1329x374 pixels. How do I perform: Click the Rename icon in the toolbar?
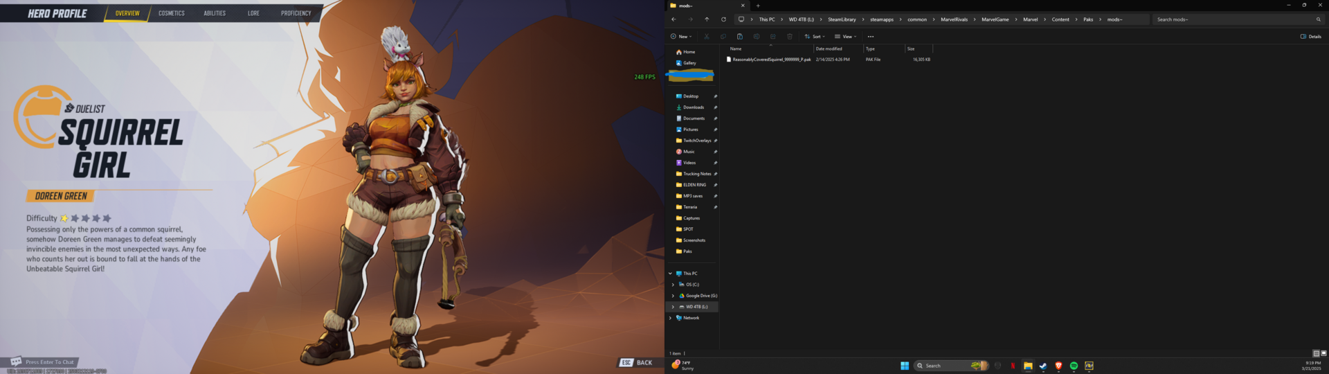[757, 37]
